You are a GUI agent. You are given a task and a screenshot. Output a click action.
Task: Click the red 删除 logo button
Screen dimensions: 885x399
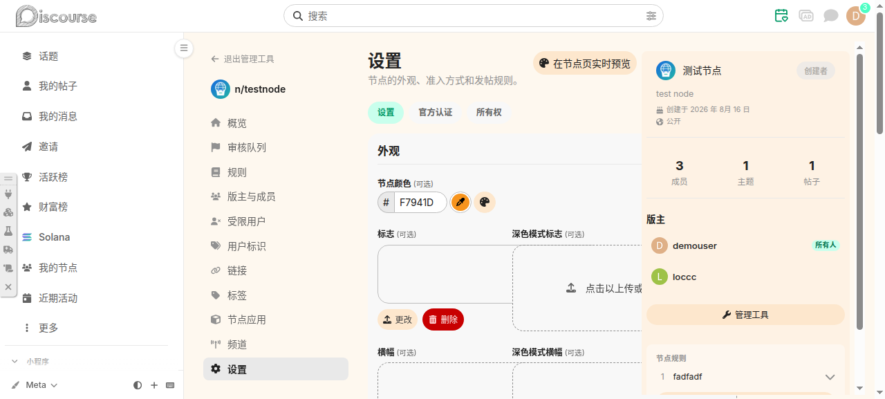click(443, 319)
